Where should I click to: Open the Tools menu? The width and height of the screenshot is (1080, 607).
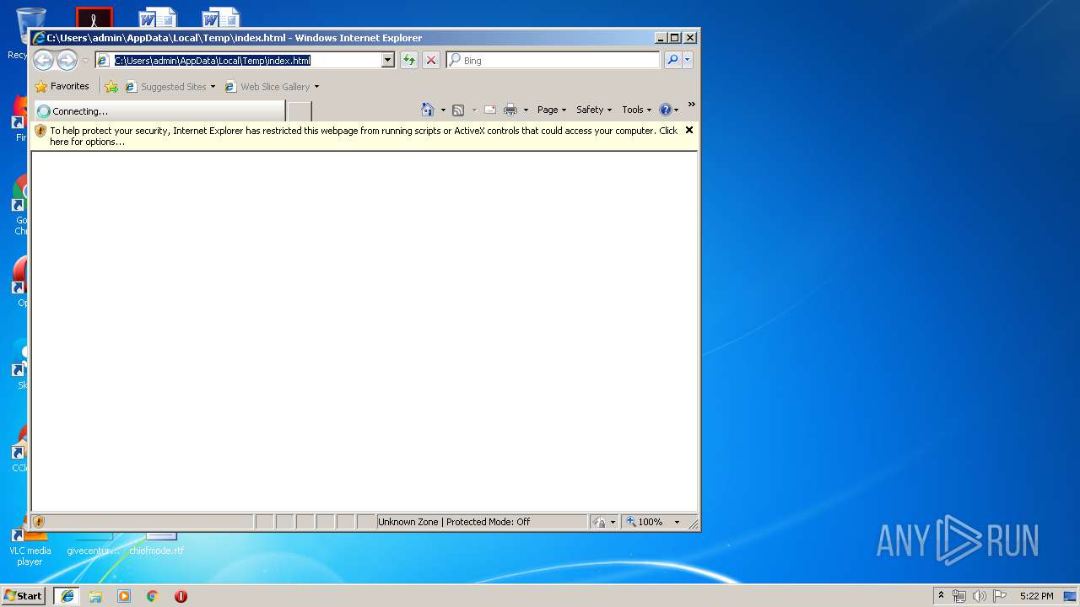click(x=637, y=110)
